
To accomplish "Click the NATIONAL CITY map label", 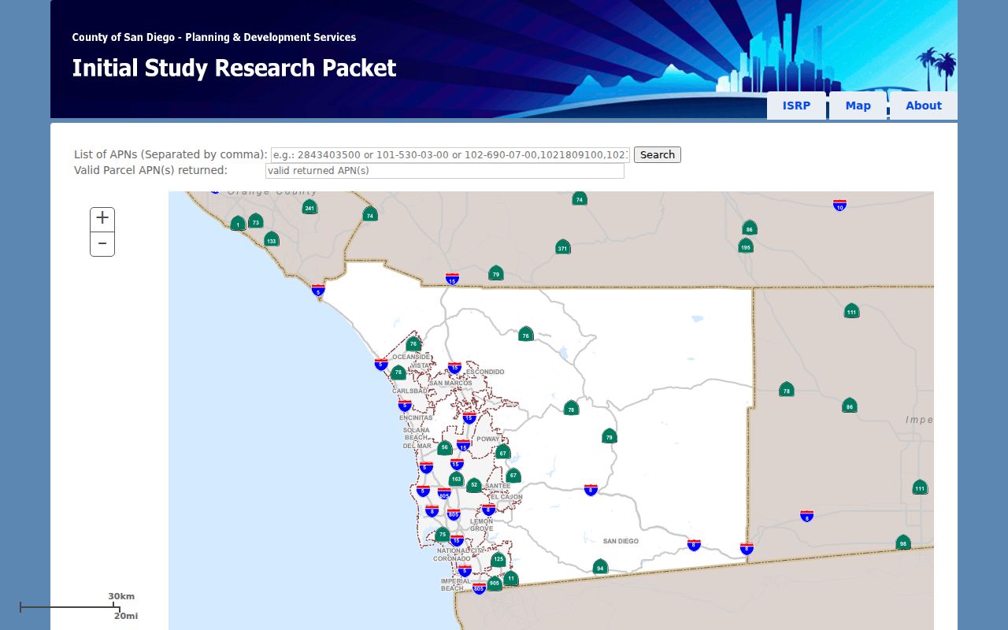I will (x=461, y=550).
